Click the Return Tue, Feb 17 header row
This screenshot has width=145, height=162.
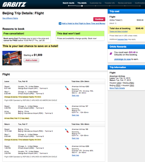coord(54,124)
